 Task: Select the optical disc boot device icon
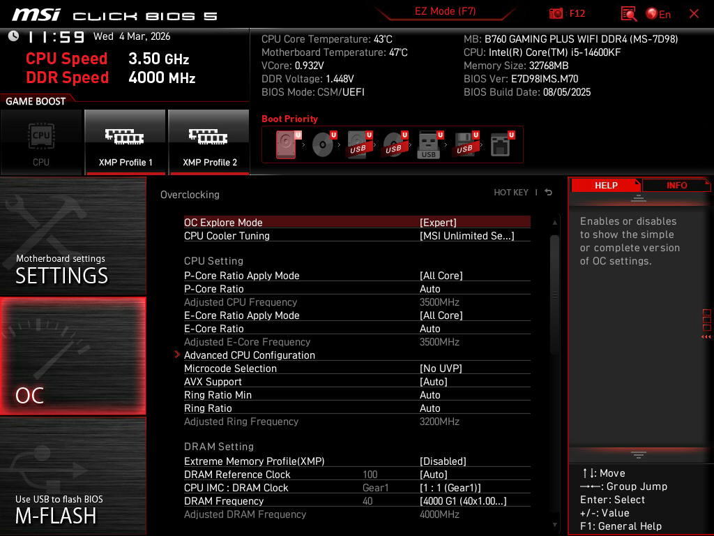[x=324, y=144]
